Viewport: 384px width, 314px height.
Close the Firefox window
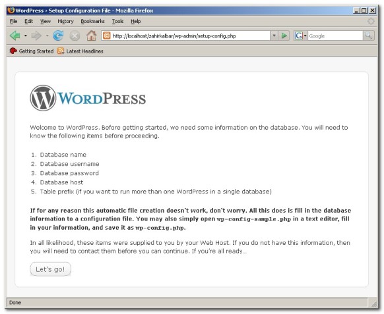tap(373, 11)
